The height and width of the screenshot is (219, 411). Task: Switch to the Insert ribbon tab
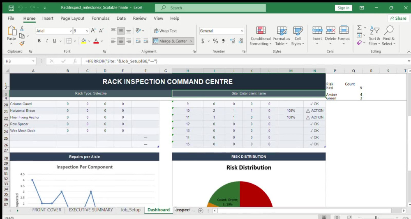pos(48,18)
